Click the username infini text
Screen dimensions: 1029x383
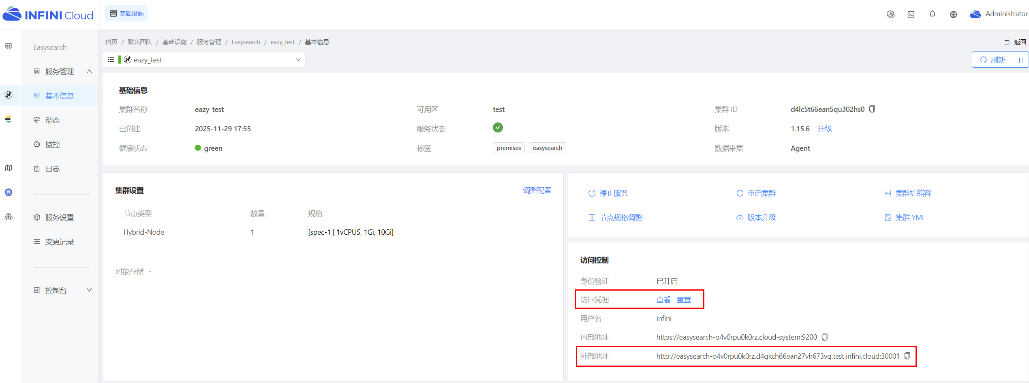pyautogui.click(x=664, y=319)
